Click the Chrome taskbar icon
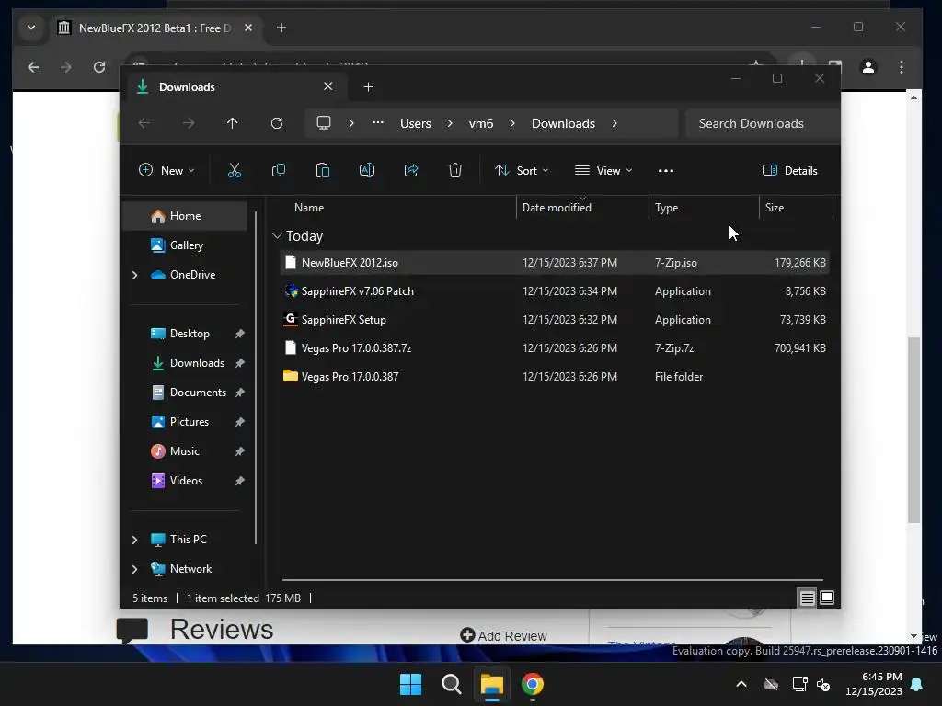 [x=533, y=684]
